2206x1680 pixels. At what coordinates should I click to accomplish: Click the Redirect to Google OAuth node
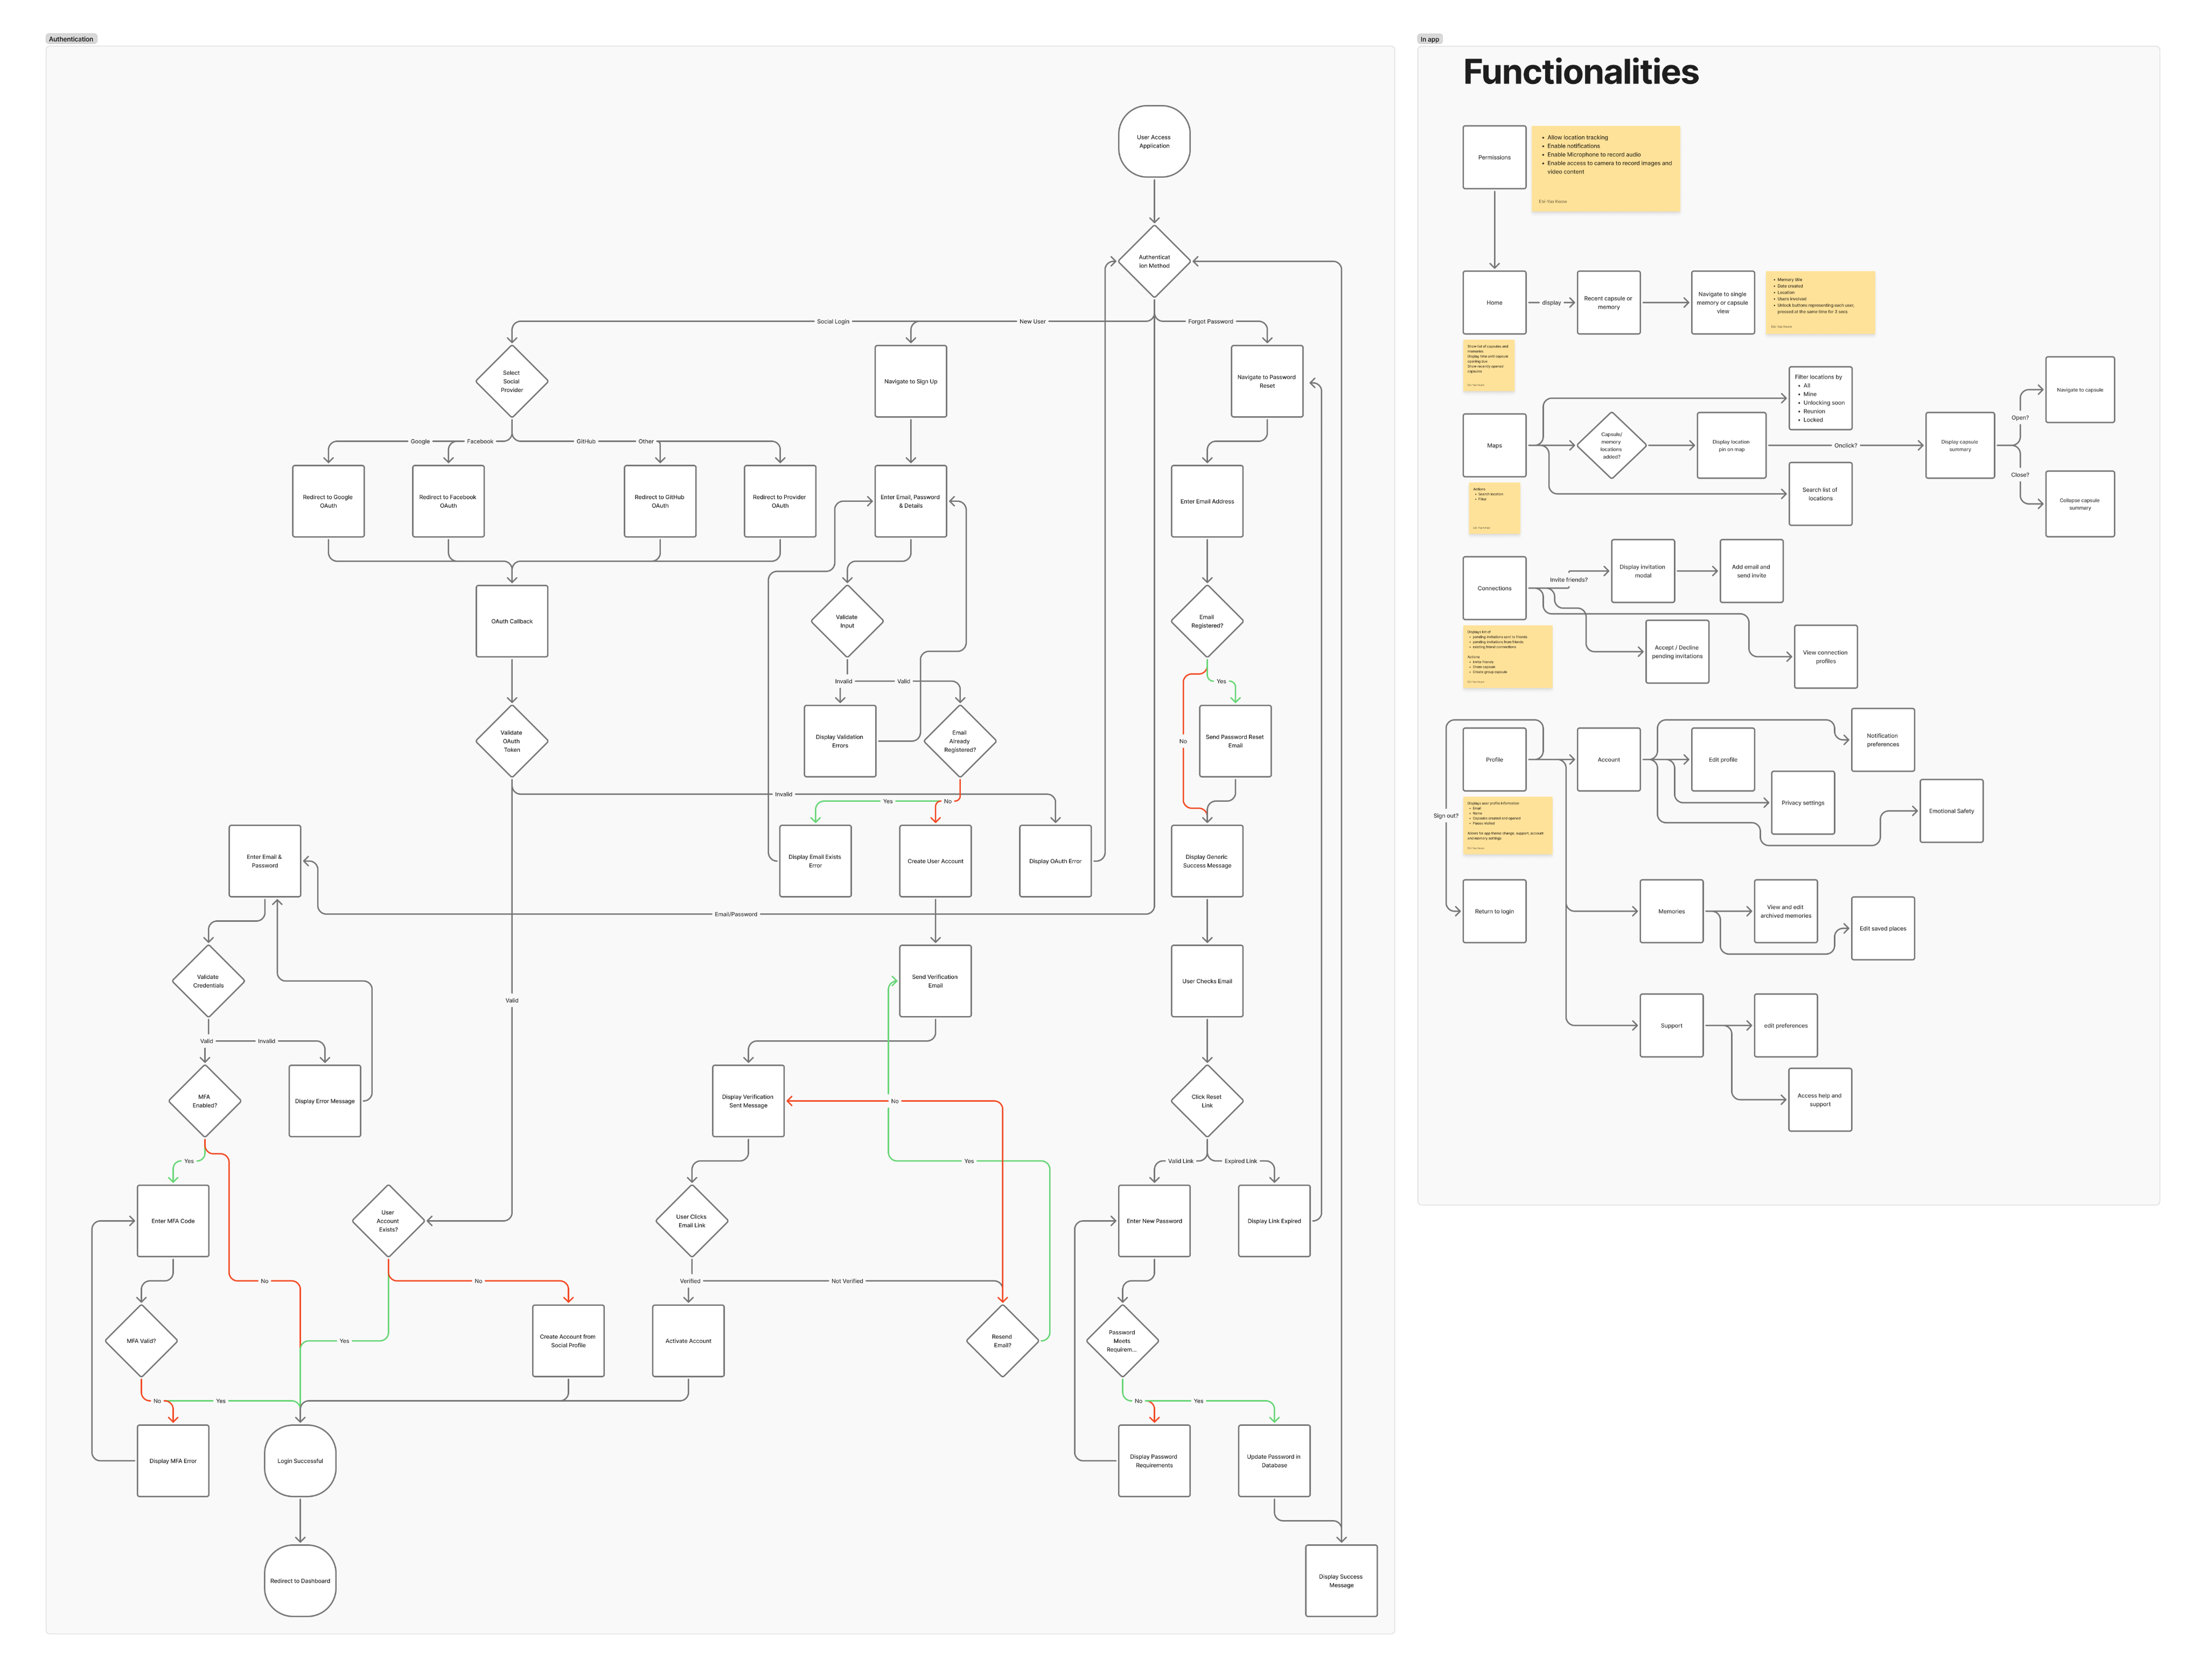click(x=328, y=501)
